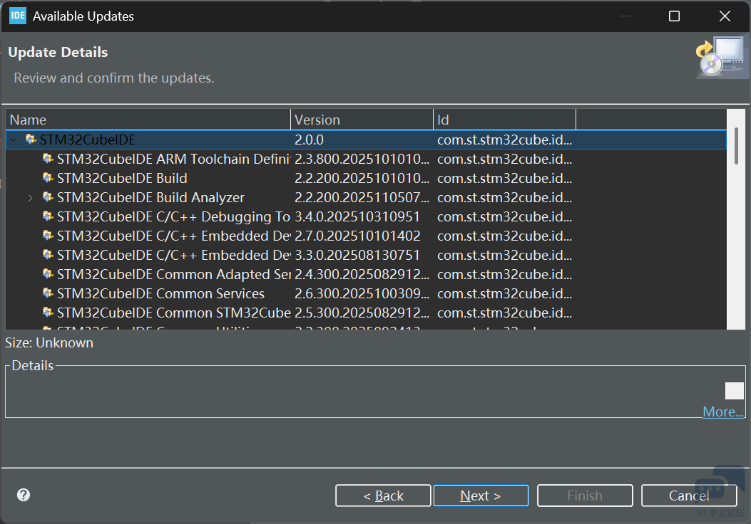Go back with the Back button

pyautogui.click(x=383, y=496)
